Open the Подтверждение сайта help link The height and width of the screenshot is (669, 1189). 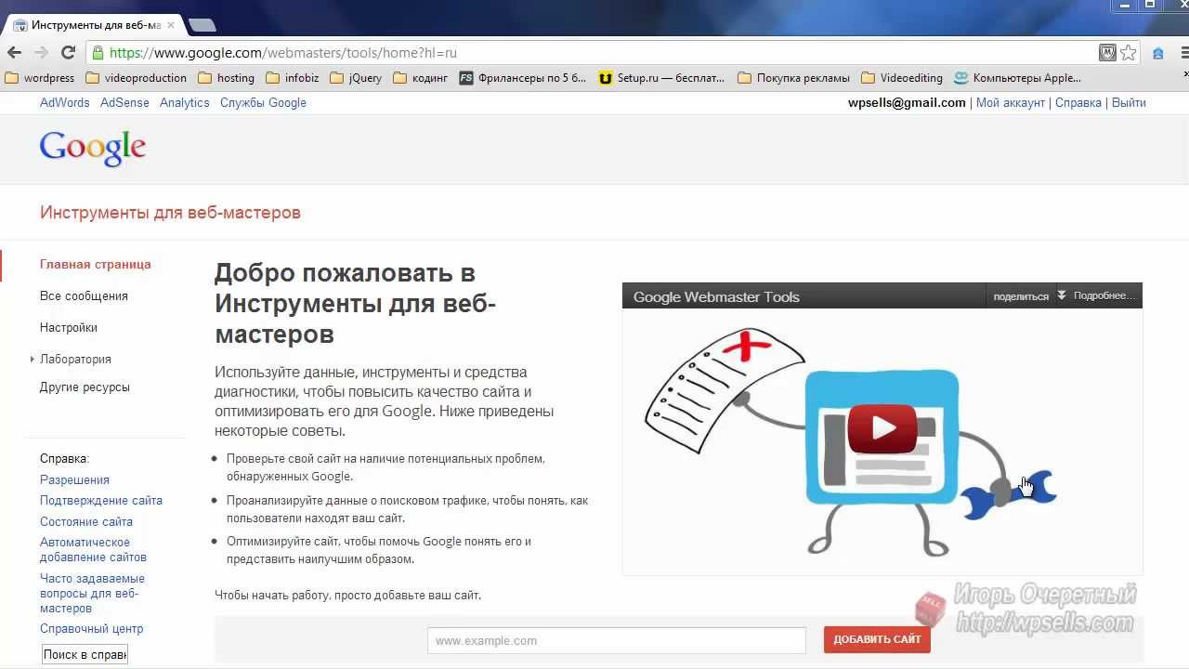101,500
